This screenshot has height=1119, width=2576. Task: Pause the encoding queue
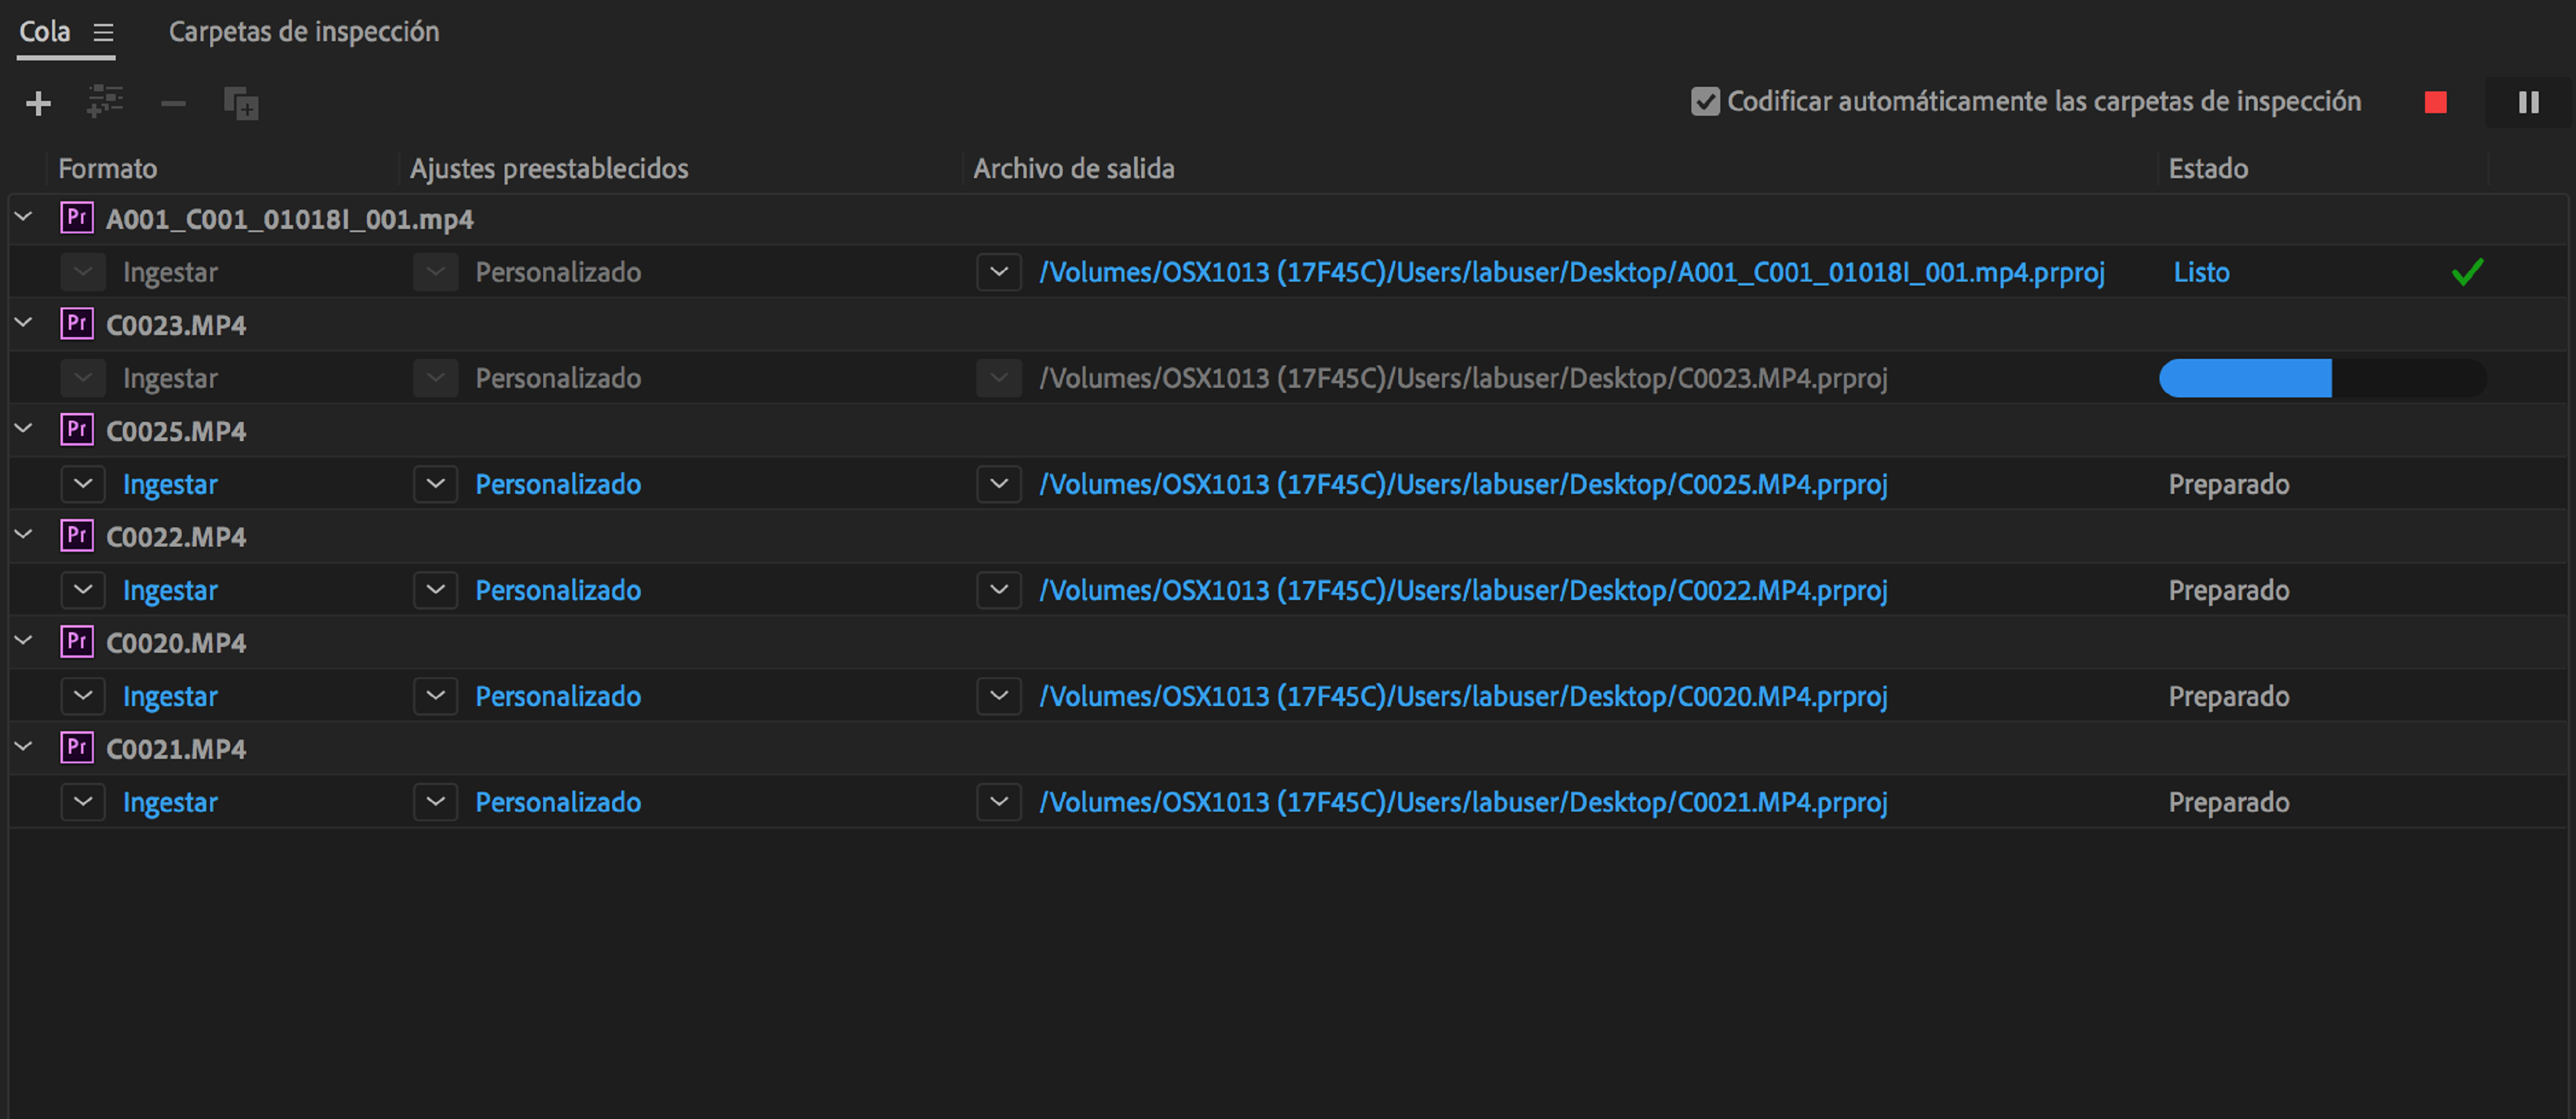(x=2528, y=102)
